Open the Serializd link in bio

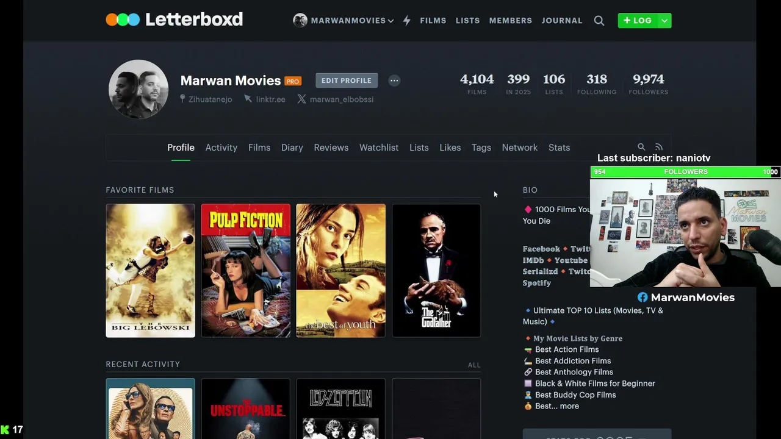tap(540, 271)
